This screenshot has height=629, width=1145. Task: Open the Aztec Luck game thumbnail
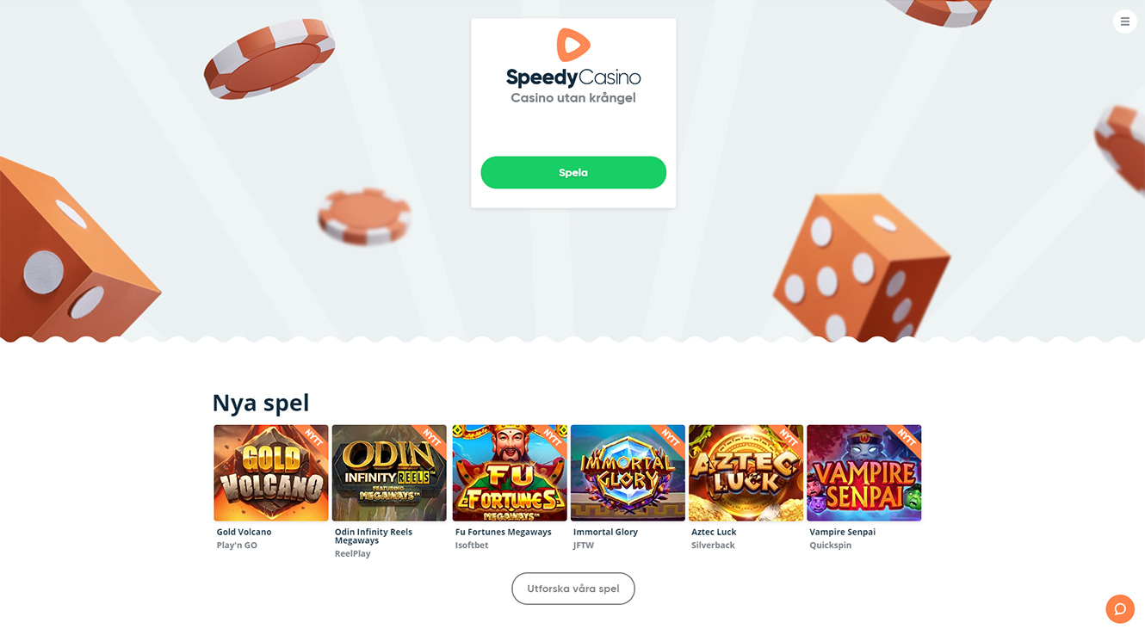pyautogui.click(x=746, y=472)
